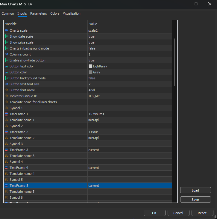Click the Indicator unique ID string icon
This screenshot has height=219, width=217.
coord(7,96)
